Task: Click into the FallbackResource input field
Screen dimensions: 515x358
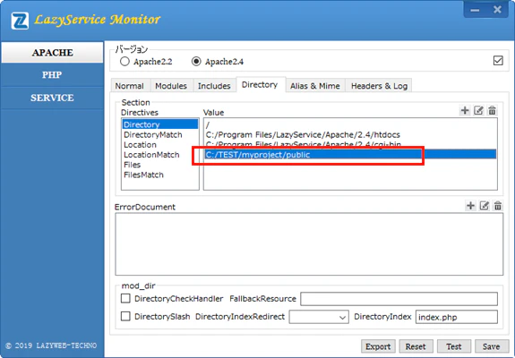Action: [x=399, y=299]
